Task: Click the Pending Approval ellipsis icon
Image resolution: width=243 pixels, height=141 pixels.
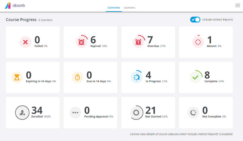Action: pyautogui.click(x=75, y=113)
